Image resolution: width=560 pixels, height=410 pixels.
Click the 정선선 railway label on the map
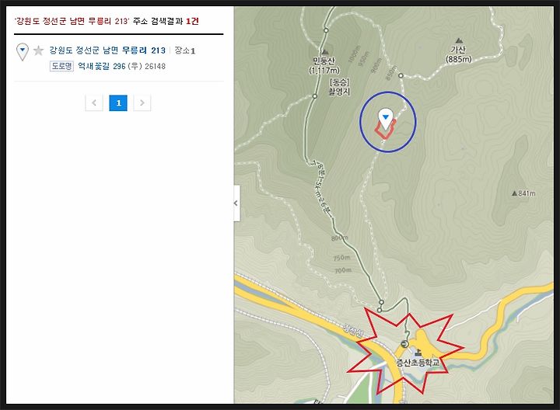coord(353,330)
